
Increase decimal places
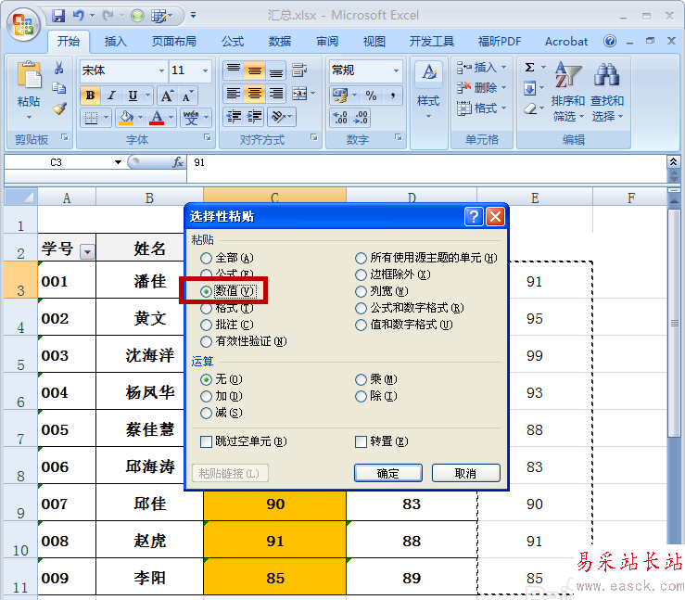click(340, 118)
